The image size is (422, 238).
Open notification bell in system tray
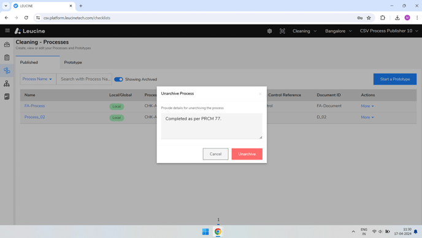(415, 231)
